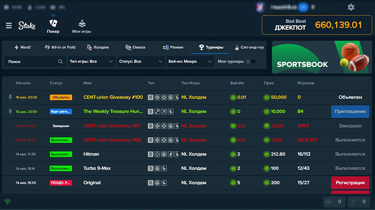This screenshot has width=375, height=210.
Task: Switch to the All-in or Fold tab
Action: pos(60,47)
